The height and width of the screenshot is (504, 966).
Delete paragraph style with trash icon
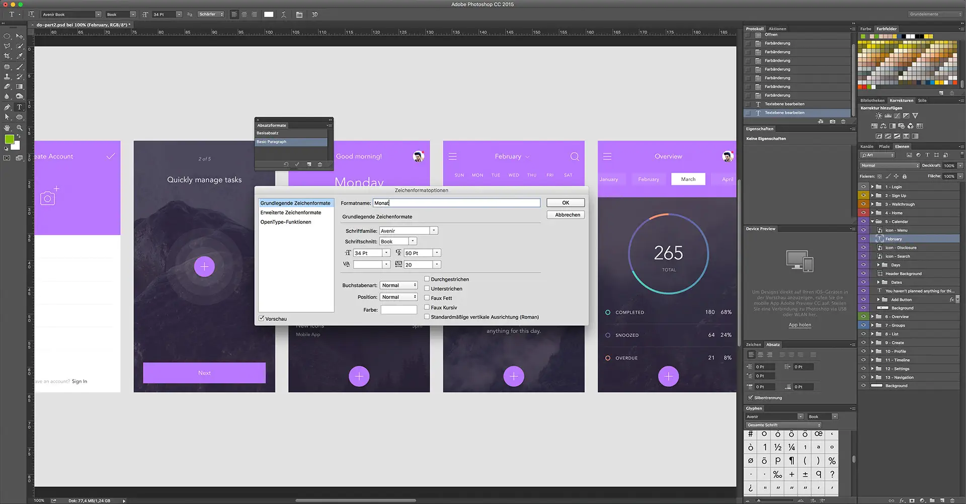coord(320,164)
